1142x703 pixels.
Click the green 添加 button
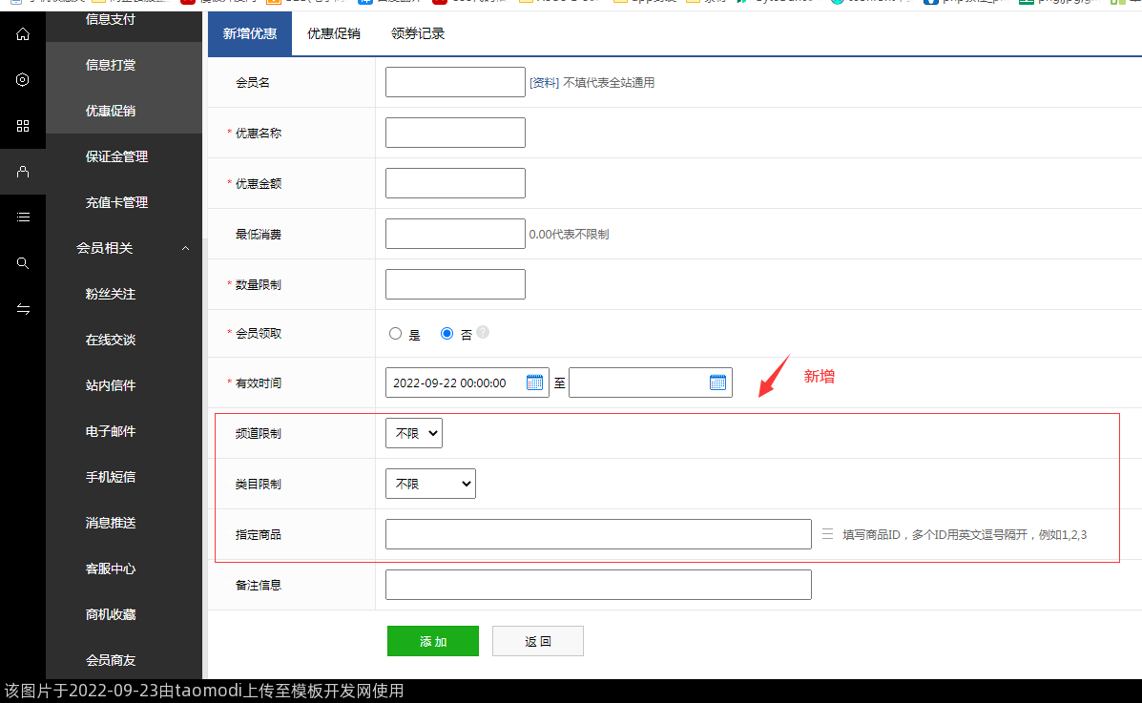point(432,641)
